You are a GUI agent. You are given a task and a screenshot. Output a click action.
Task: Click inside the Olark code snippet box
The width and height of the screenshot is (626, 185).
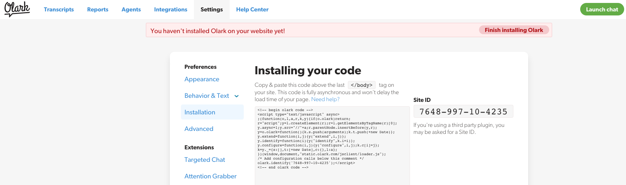pyautogui.click(x=332, y=146)
